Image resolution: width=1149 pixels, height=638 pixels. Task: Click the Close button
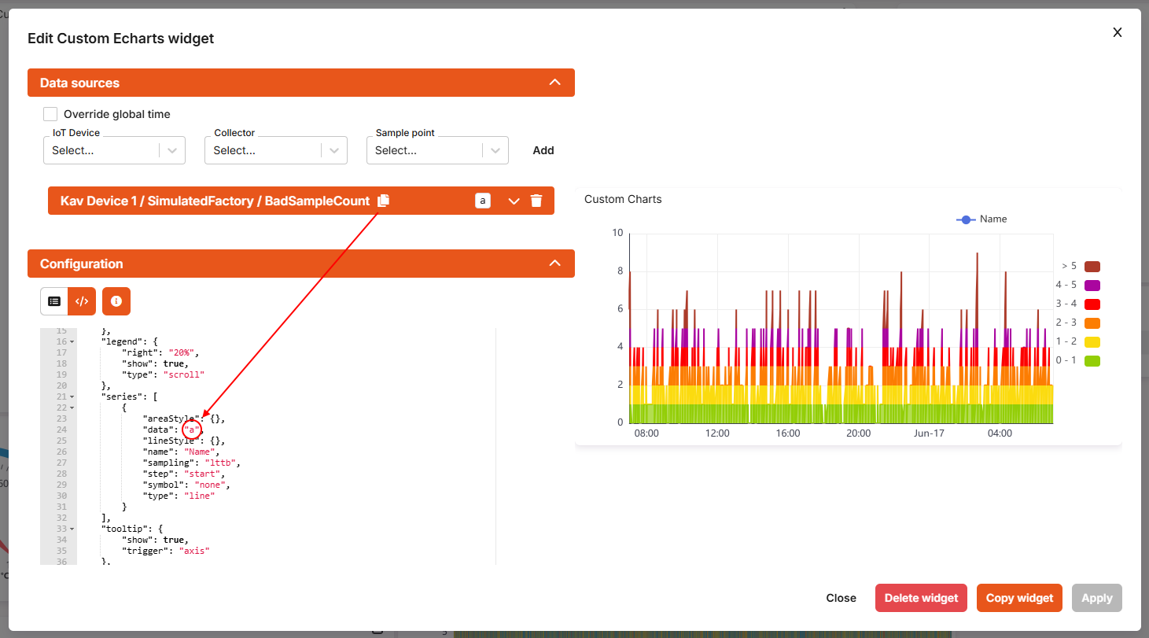click(x=841, y=598)
